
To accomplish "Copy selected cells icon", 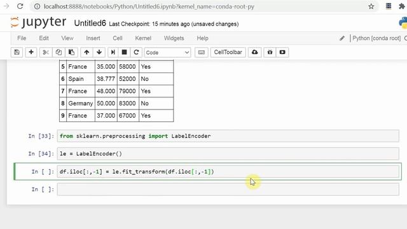I will [x=59, y=52].
